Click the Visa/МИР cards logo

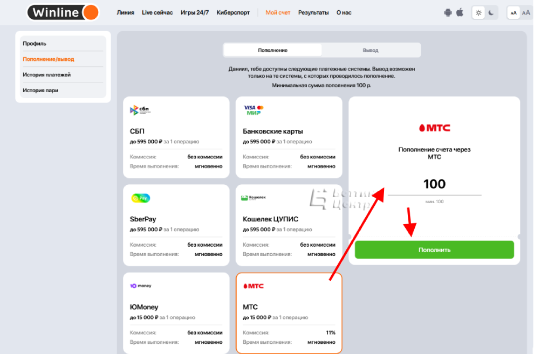pyautogui.click(x=254, y=110)
